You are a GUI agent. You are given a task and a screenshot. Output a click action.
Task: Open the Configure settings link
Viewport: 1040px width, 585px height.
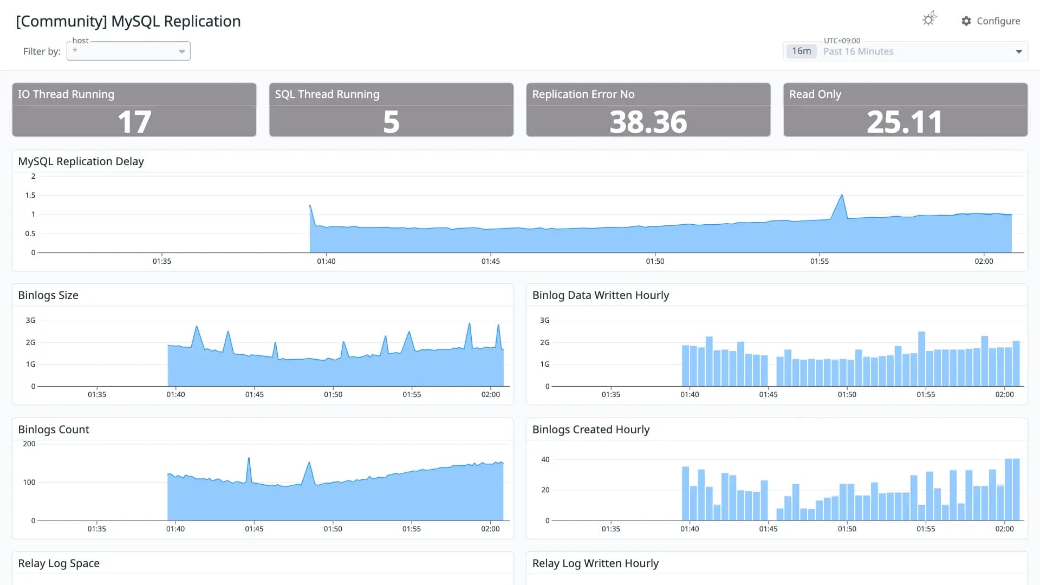coord(991,21)
